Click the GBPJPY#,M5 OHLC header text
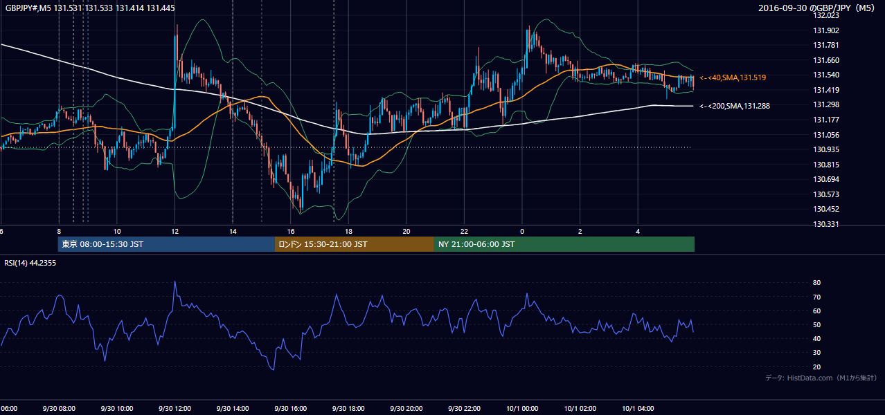The width and height of the screenshot is (885, 415). click(x=90, y=8)
